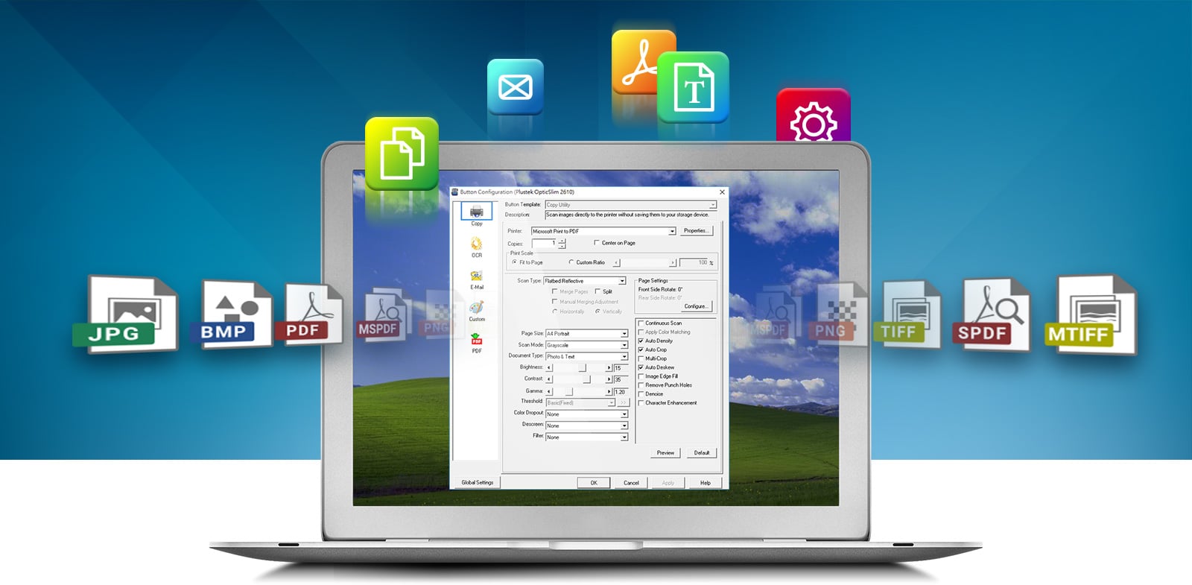1192x585 pixels.
Task: Open the Document Type dropdown
Action: [x=587, y=356]
